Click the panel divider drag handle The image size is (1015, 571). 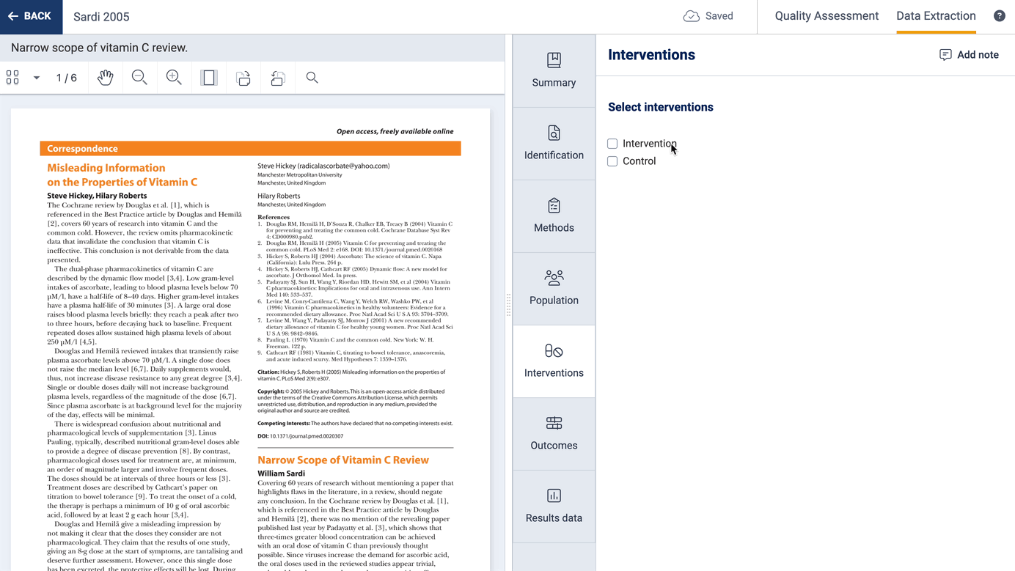click(x=508, y=305)
